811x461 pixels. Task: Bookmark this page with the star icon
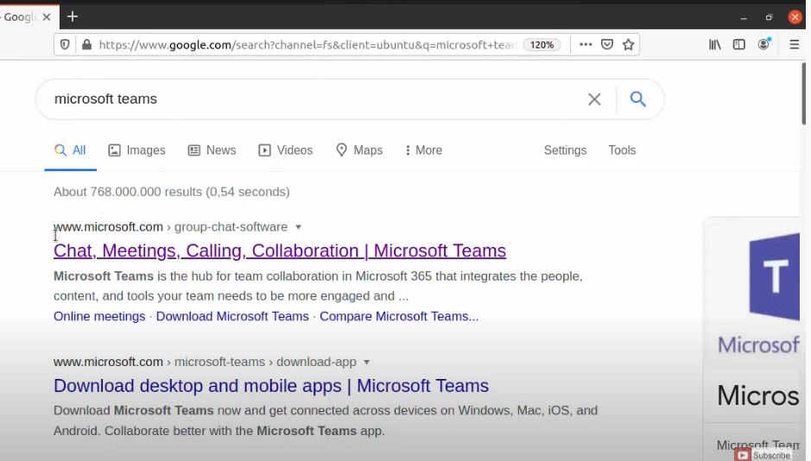click(629, 45)
